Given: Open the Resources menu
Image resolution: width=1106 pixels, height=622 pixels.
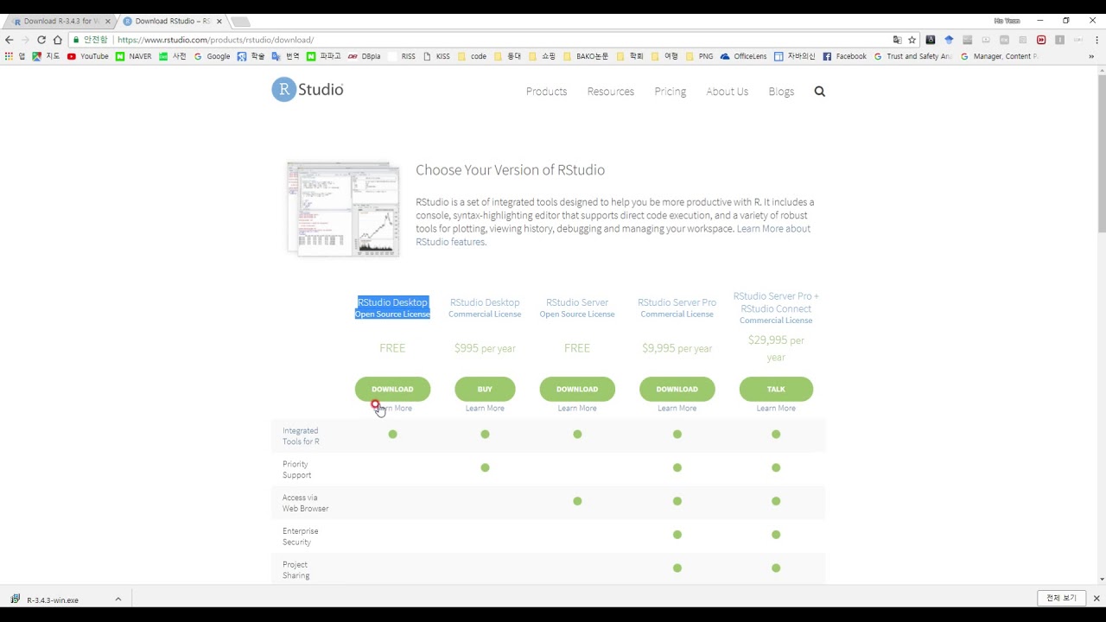Looking at the screenshot, I should (x=610, y=92).
